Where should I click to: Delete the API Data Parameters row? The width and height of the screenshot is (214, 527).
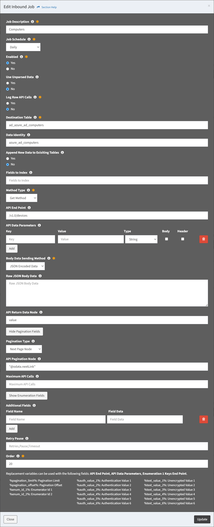coord(204,239)
